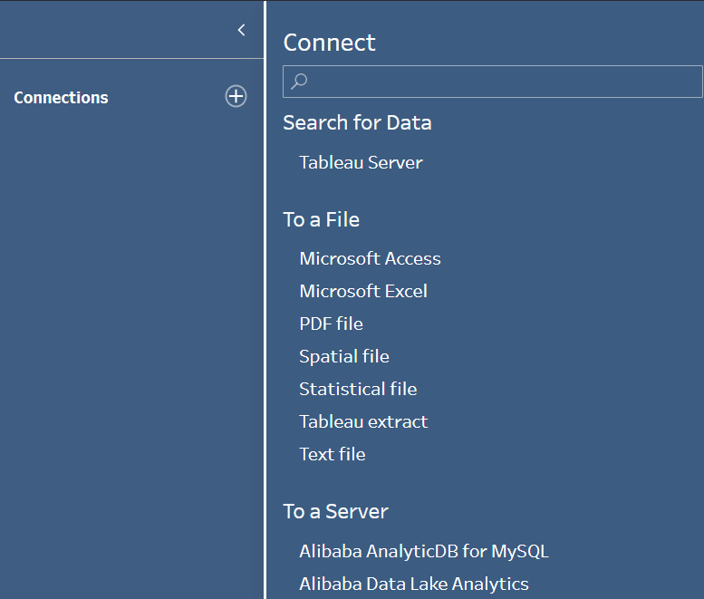Viewport: 704px width, 599px height.
Task: Select the Spatial file connector
Action: (x=344, y=356)
